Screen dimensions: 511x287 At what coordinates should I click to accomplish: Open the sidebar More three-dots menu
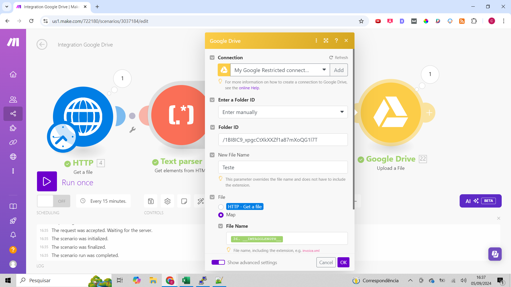(x=13, y=171)
